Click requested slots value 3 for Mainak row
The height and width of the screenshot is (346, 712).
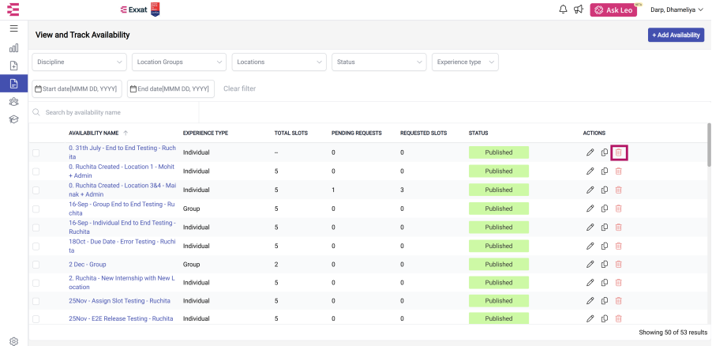click(x=402, y=190)
